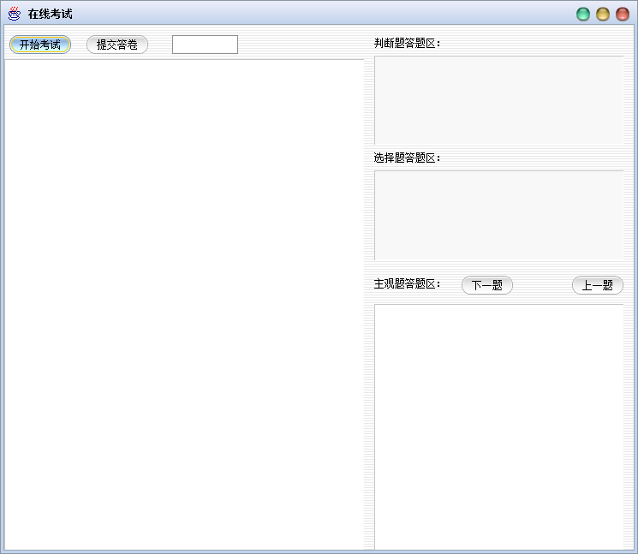This screenshot has height=554, width=638.
Task: Click the 主观题答题区 label
Action: pyautogui.click(x=407, y=283)
